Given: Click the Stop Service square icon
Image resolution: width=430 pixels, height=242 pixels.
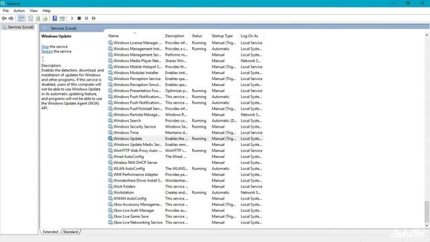Looking at the screenshot, I should click(x=79, y=18).
